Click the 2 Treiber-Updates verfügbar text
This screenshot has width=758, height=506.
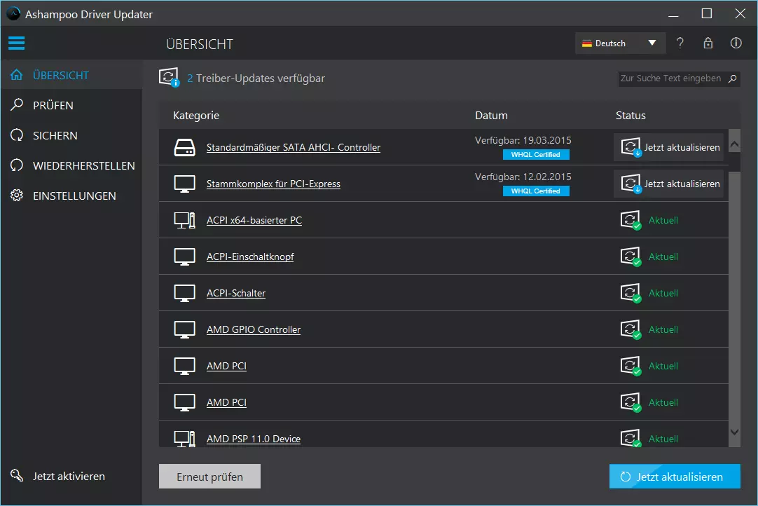pos(256,78)
